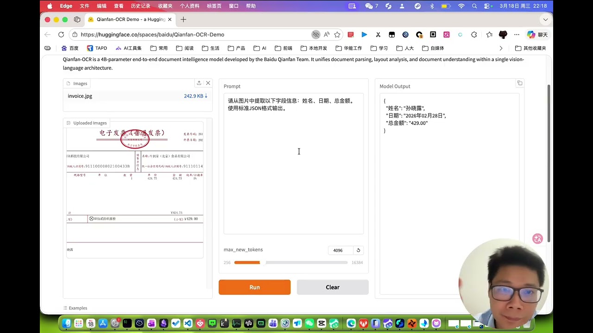Clear images with the X icon
Image resolution: width=593 pixels, height=333 pixels.
pos(208,83)
